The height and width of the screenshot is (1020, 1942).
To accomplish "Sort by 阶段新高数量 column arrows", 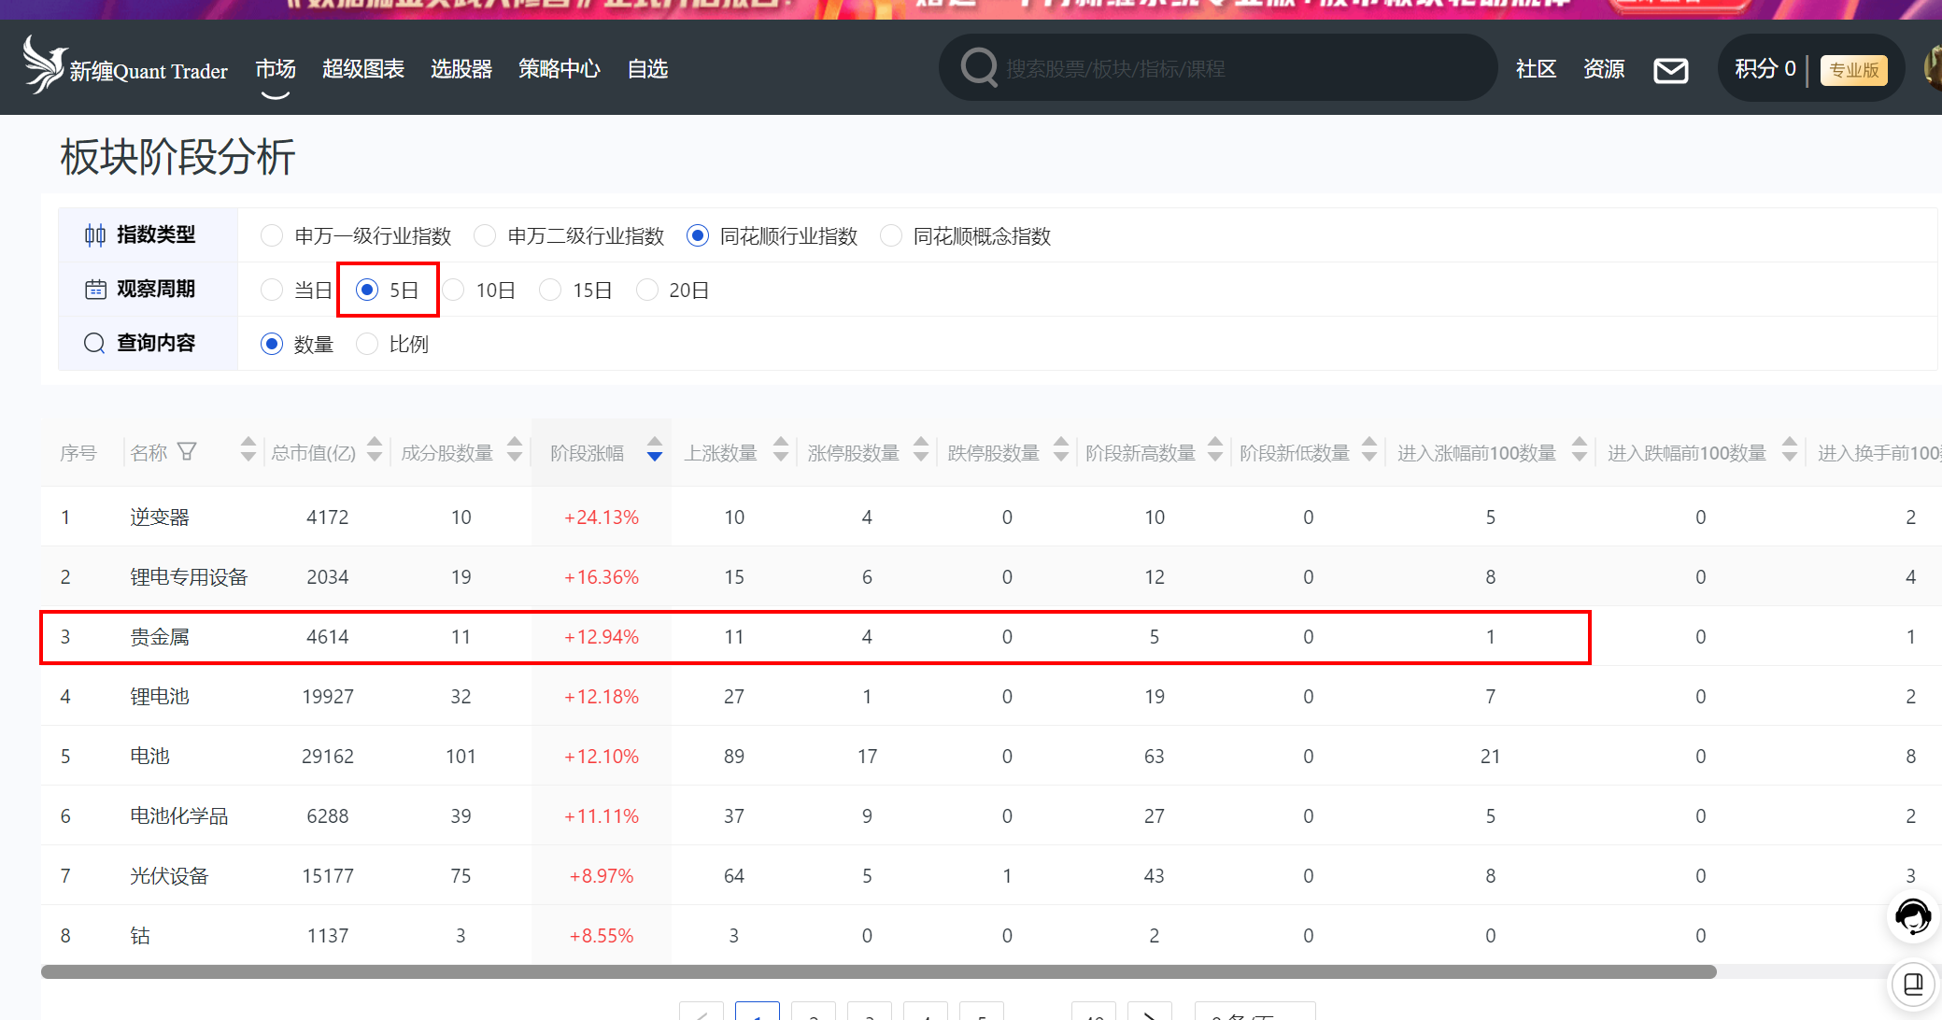I will (x=1215, y=450).
